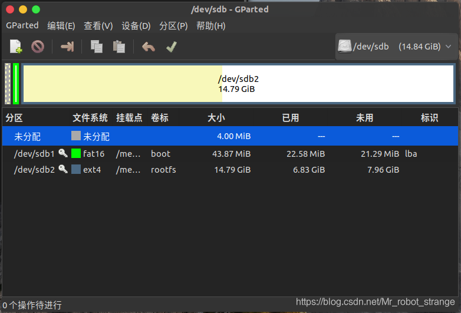Click the 未用 column header

(x=364, y=118)
